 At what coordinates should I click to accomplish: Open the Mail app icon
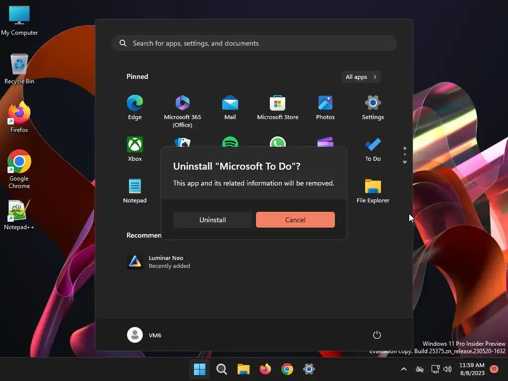[x=230, y=108]
